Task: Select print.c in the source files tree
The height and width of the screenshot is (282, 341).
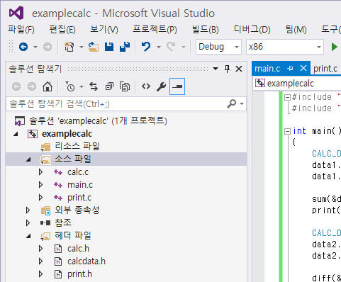Action: click(79, 198)
